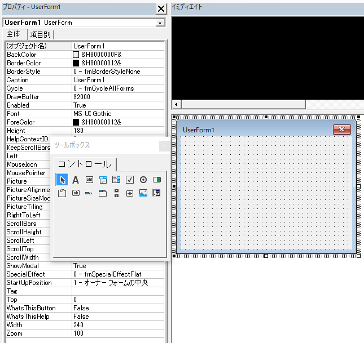Click the Font value MS UI Gothic

pos(93,114)
